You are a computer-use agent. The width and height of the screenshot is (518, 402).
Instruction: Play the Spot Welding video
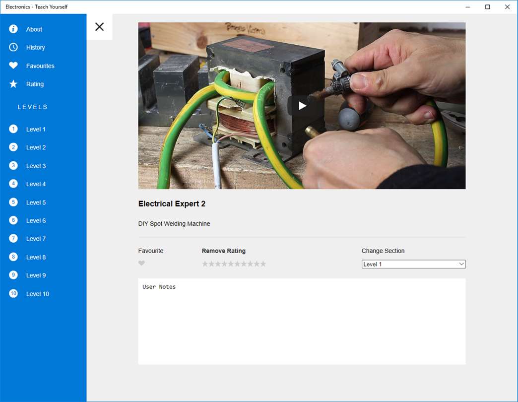tap(302, 106)
